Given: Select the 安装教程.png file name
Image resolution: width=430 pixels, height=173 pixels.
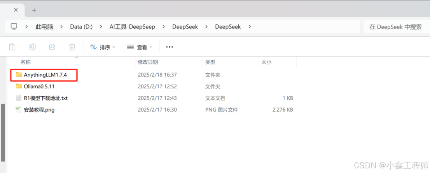Looking at the screenshot, I should (39, 110).
